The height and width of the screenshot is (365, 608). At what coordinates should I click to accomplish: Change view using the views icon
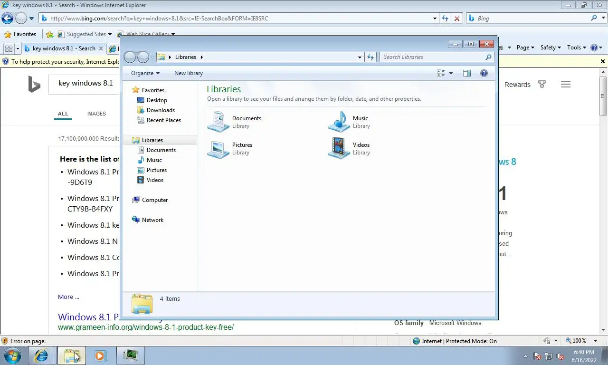441,73
